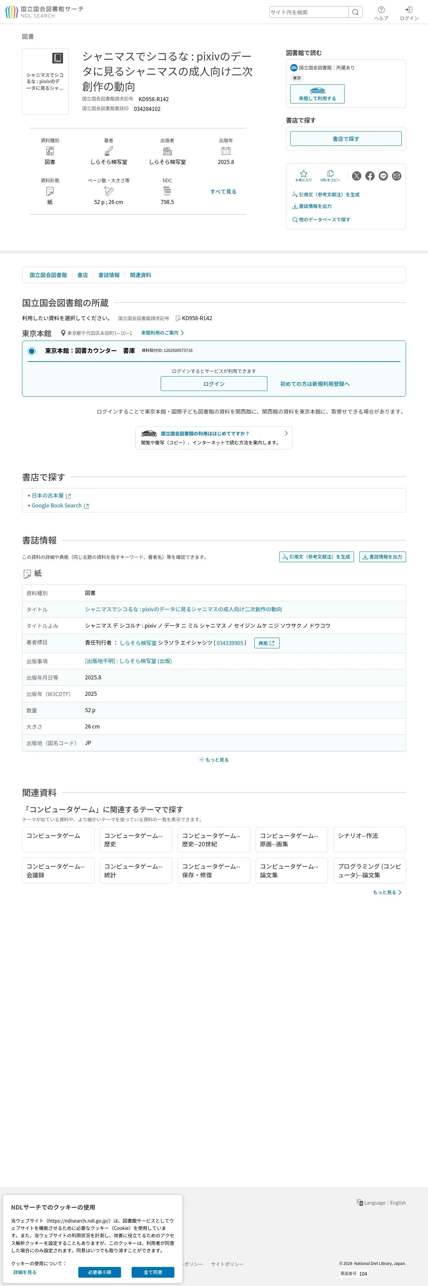The height and width of the screenshot is (1286, 428).
Task: Click the NDL Search logo
Action: pyautogui.click(x=44, y=12)
